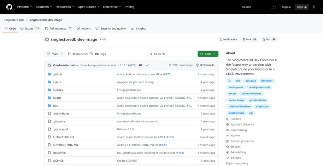Screen dimensions: 323x166
Task: Click the scripts folder icon
Action: [50, 98]
